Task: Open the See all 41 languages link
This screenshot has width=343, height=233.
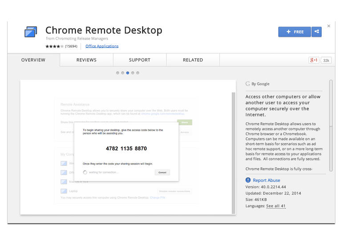Action: coord(276,206)
